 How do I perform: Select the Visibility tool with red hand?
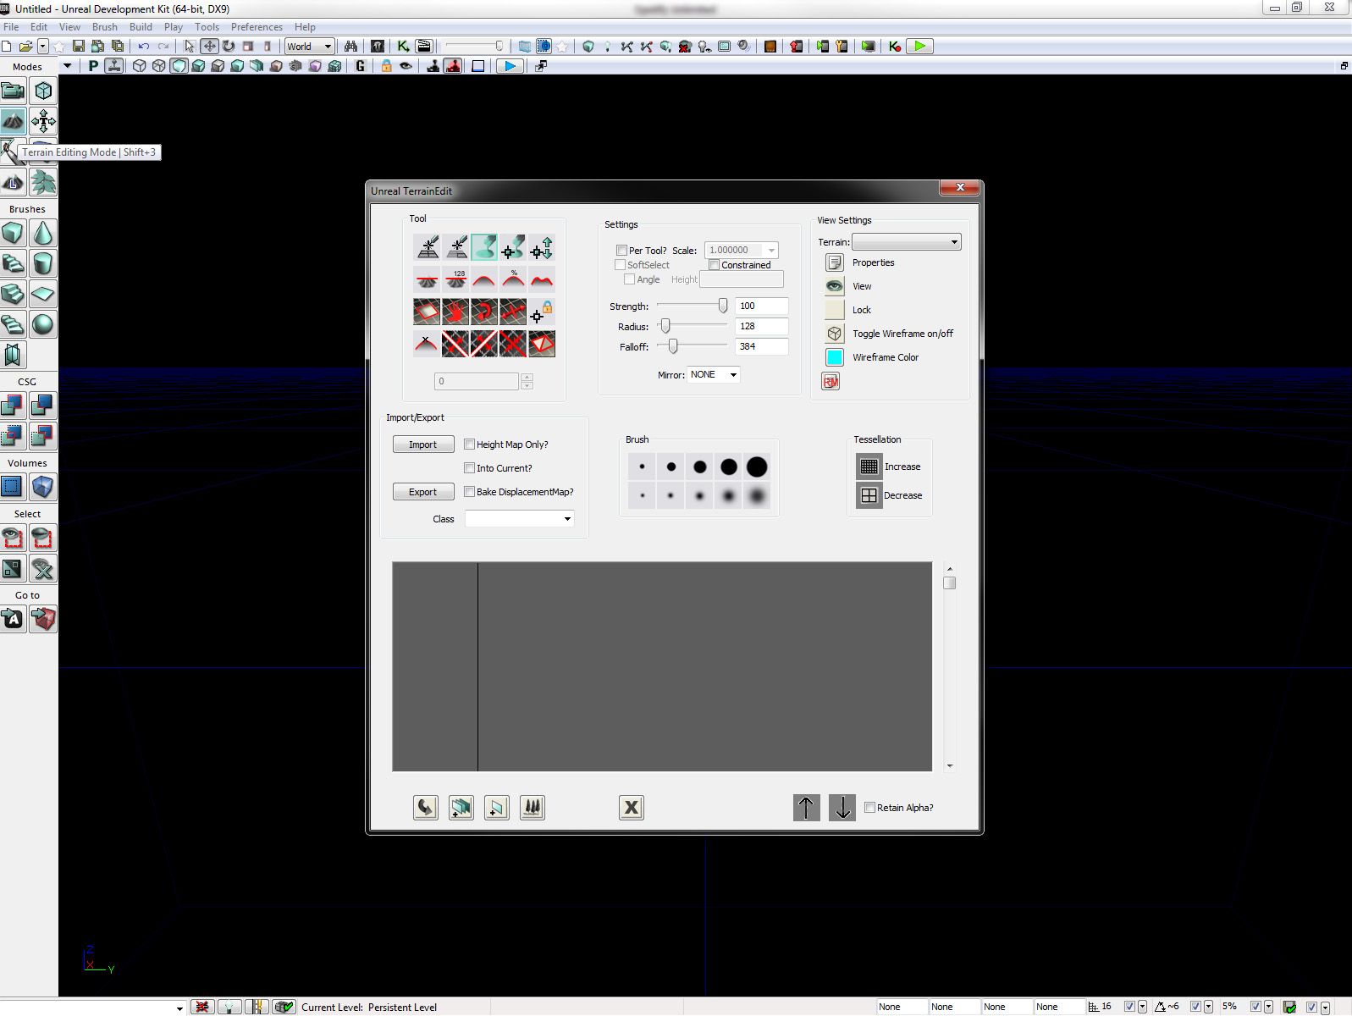(x=456, y=312)
